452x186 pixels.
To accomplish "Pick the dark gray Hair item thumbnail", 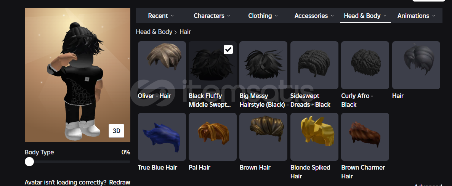I will [x=416, y=65].
